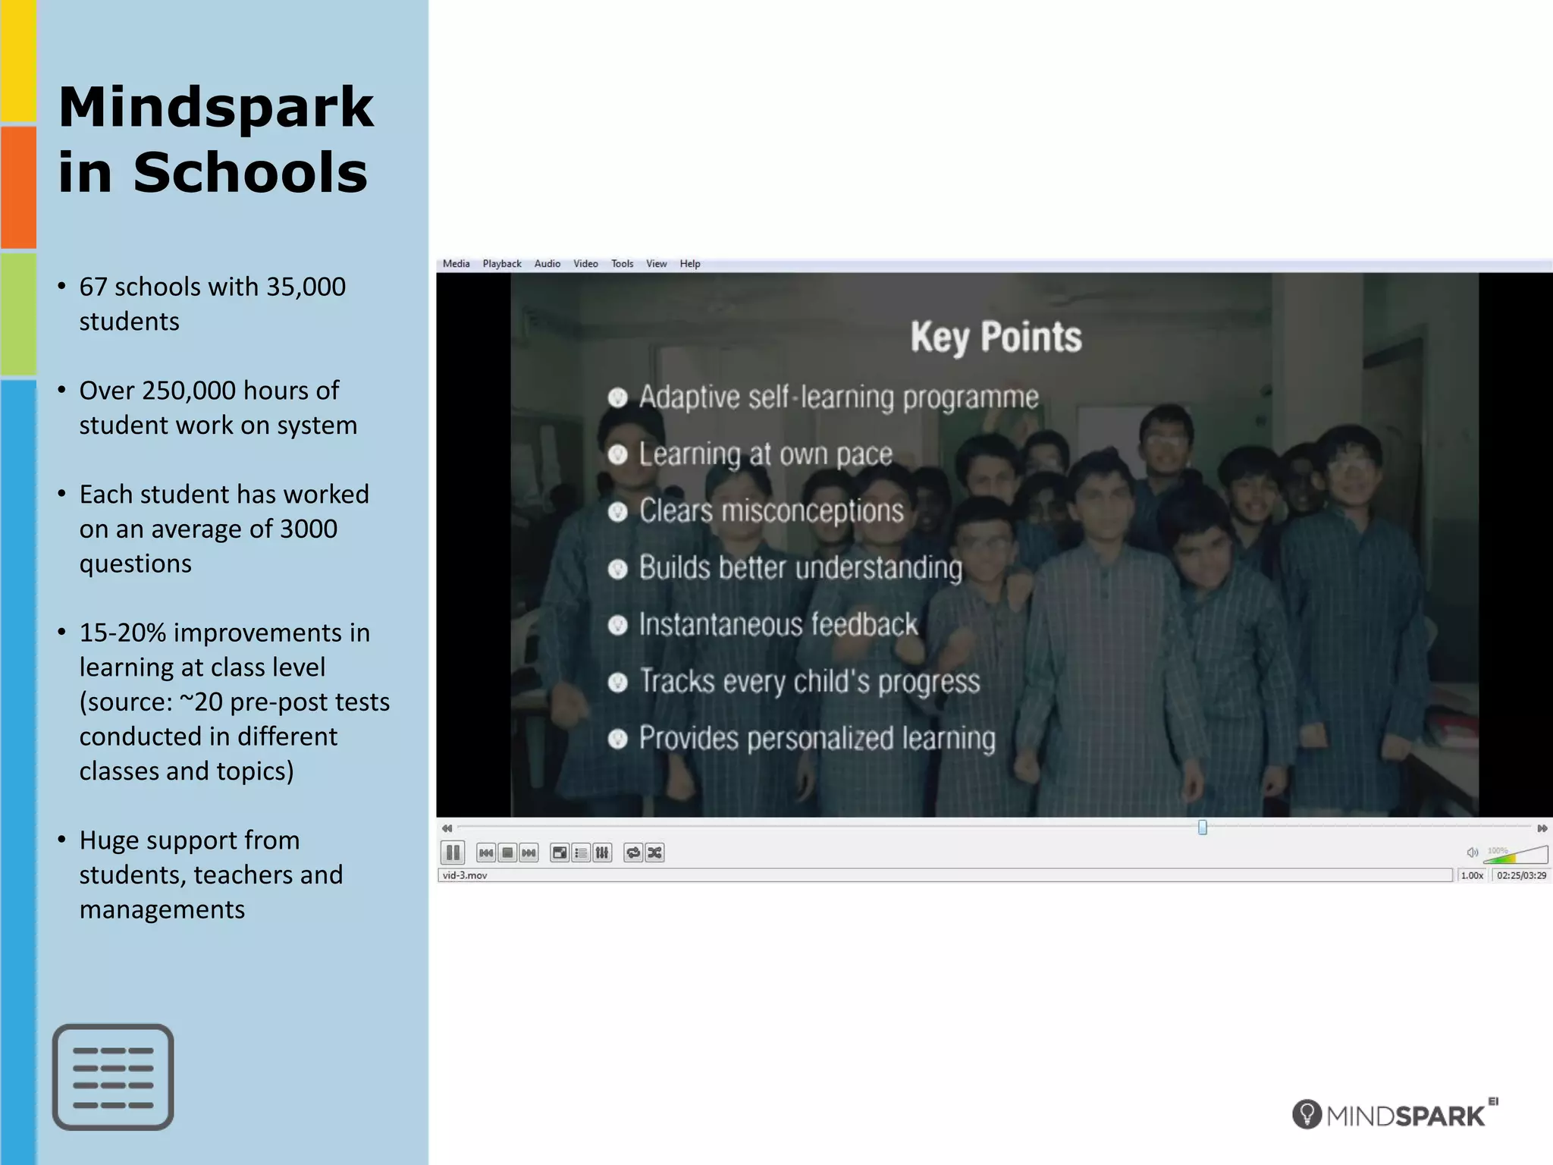Click 'Learning at own pace' in video
The height and width of the screenshot is (1165, 1553).
pos(766,454)
